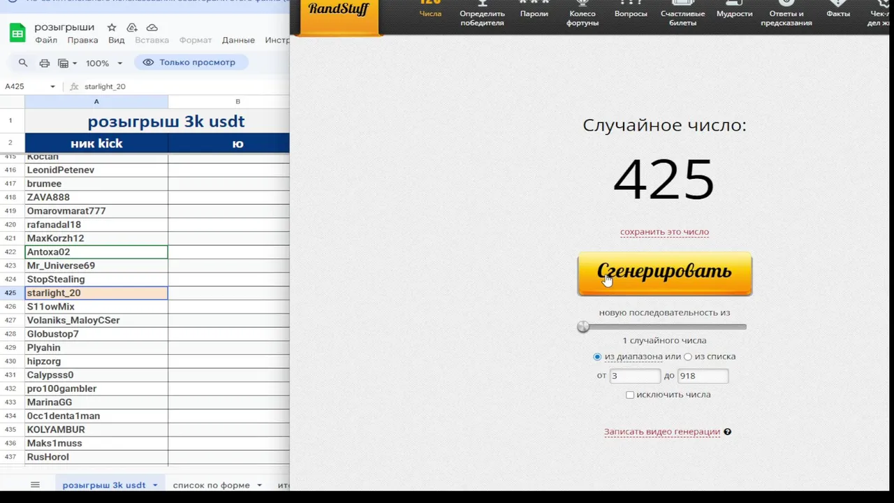This screenshot has height=503, width=894.
Task: Click the add to Drive icon
Action: pyautogui.click(x=131, y=27)
